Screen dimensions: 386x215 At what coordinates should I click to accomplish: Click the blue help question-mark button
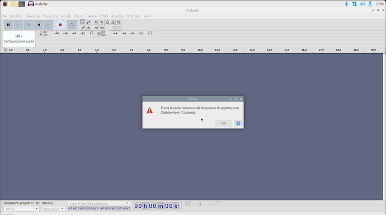(238, 123)
